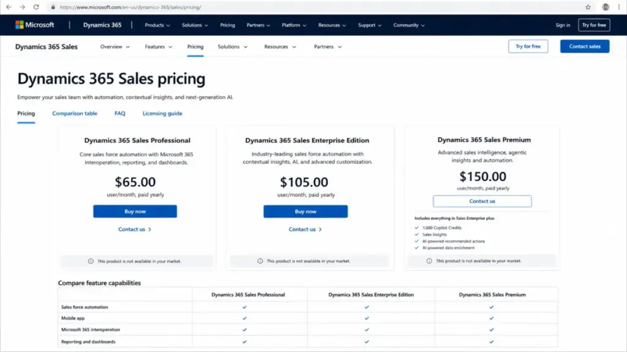Open the top nav Resources dropdown
627x352 pixels.
(x=332, y=25)
